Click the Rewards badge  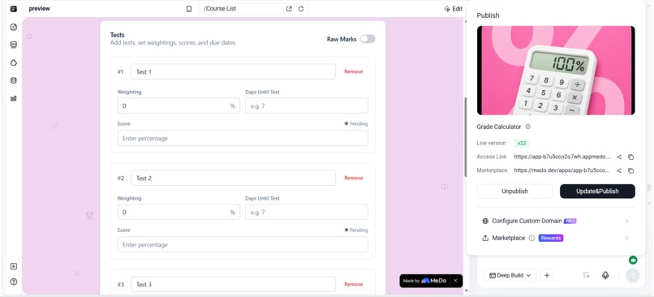pyautogui.click(x=551, y=239)
